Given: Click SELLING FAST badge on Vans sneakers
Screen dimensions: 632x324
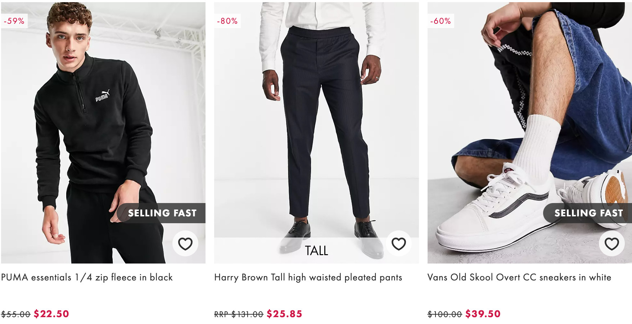Looking at the screenshot, I should [588, 213].
